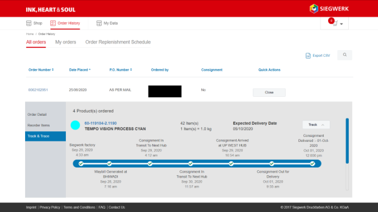Open the Terms and Conditions footer link

pyautogui.click(x=79, y=207)
